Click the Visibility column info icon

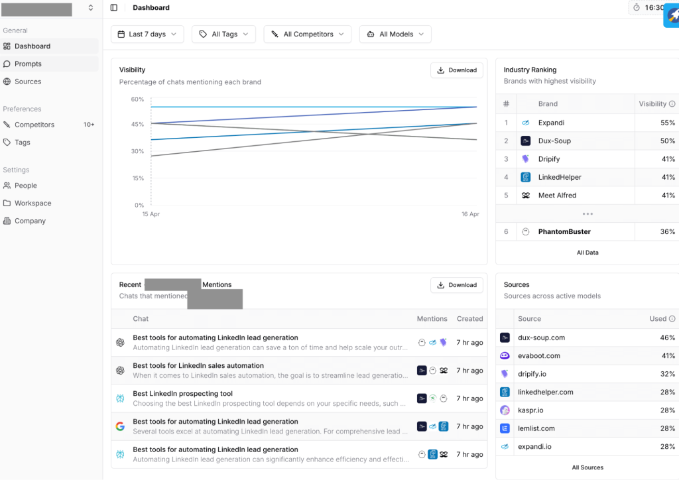(x=672, y=104)
